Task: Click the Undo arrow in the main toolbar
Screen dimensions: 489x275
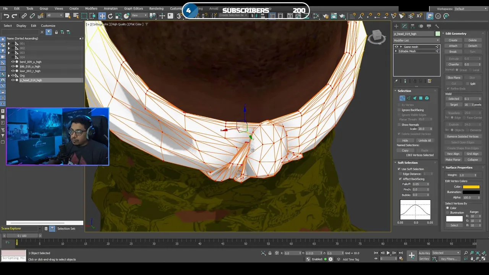Action: (x=6, y=16)
